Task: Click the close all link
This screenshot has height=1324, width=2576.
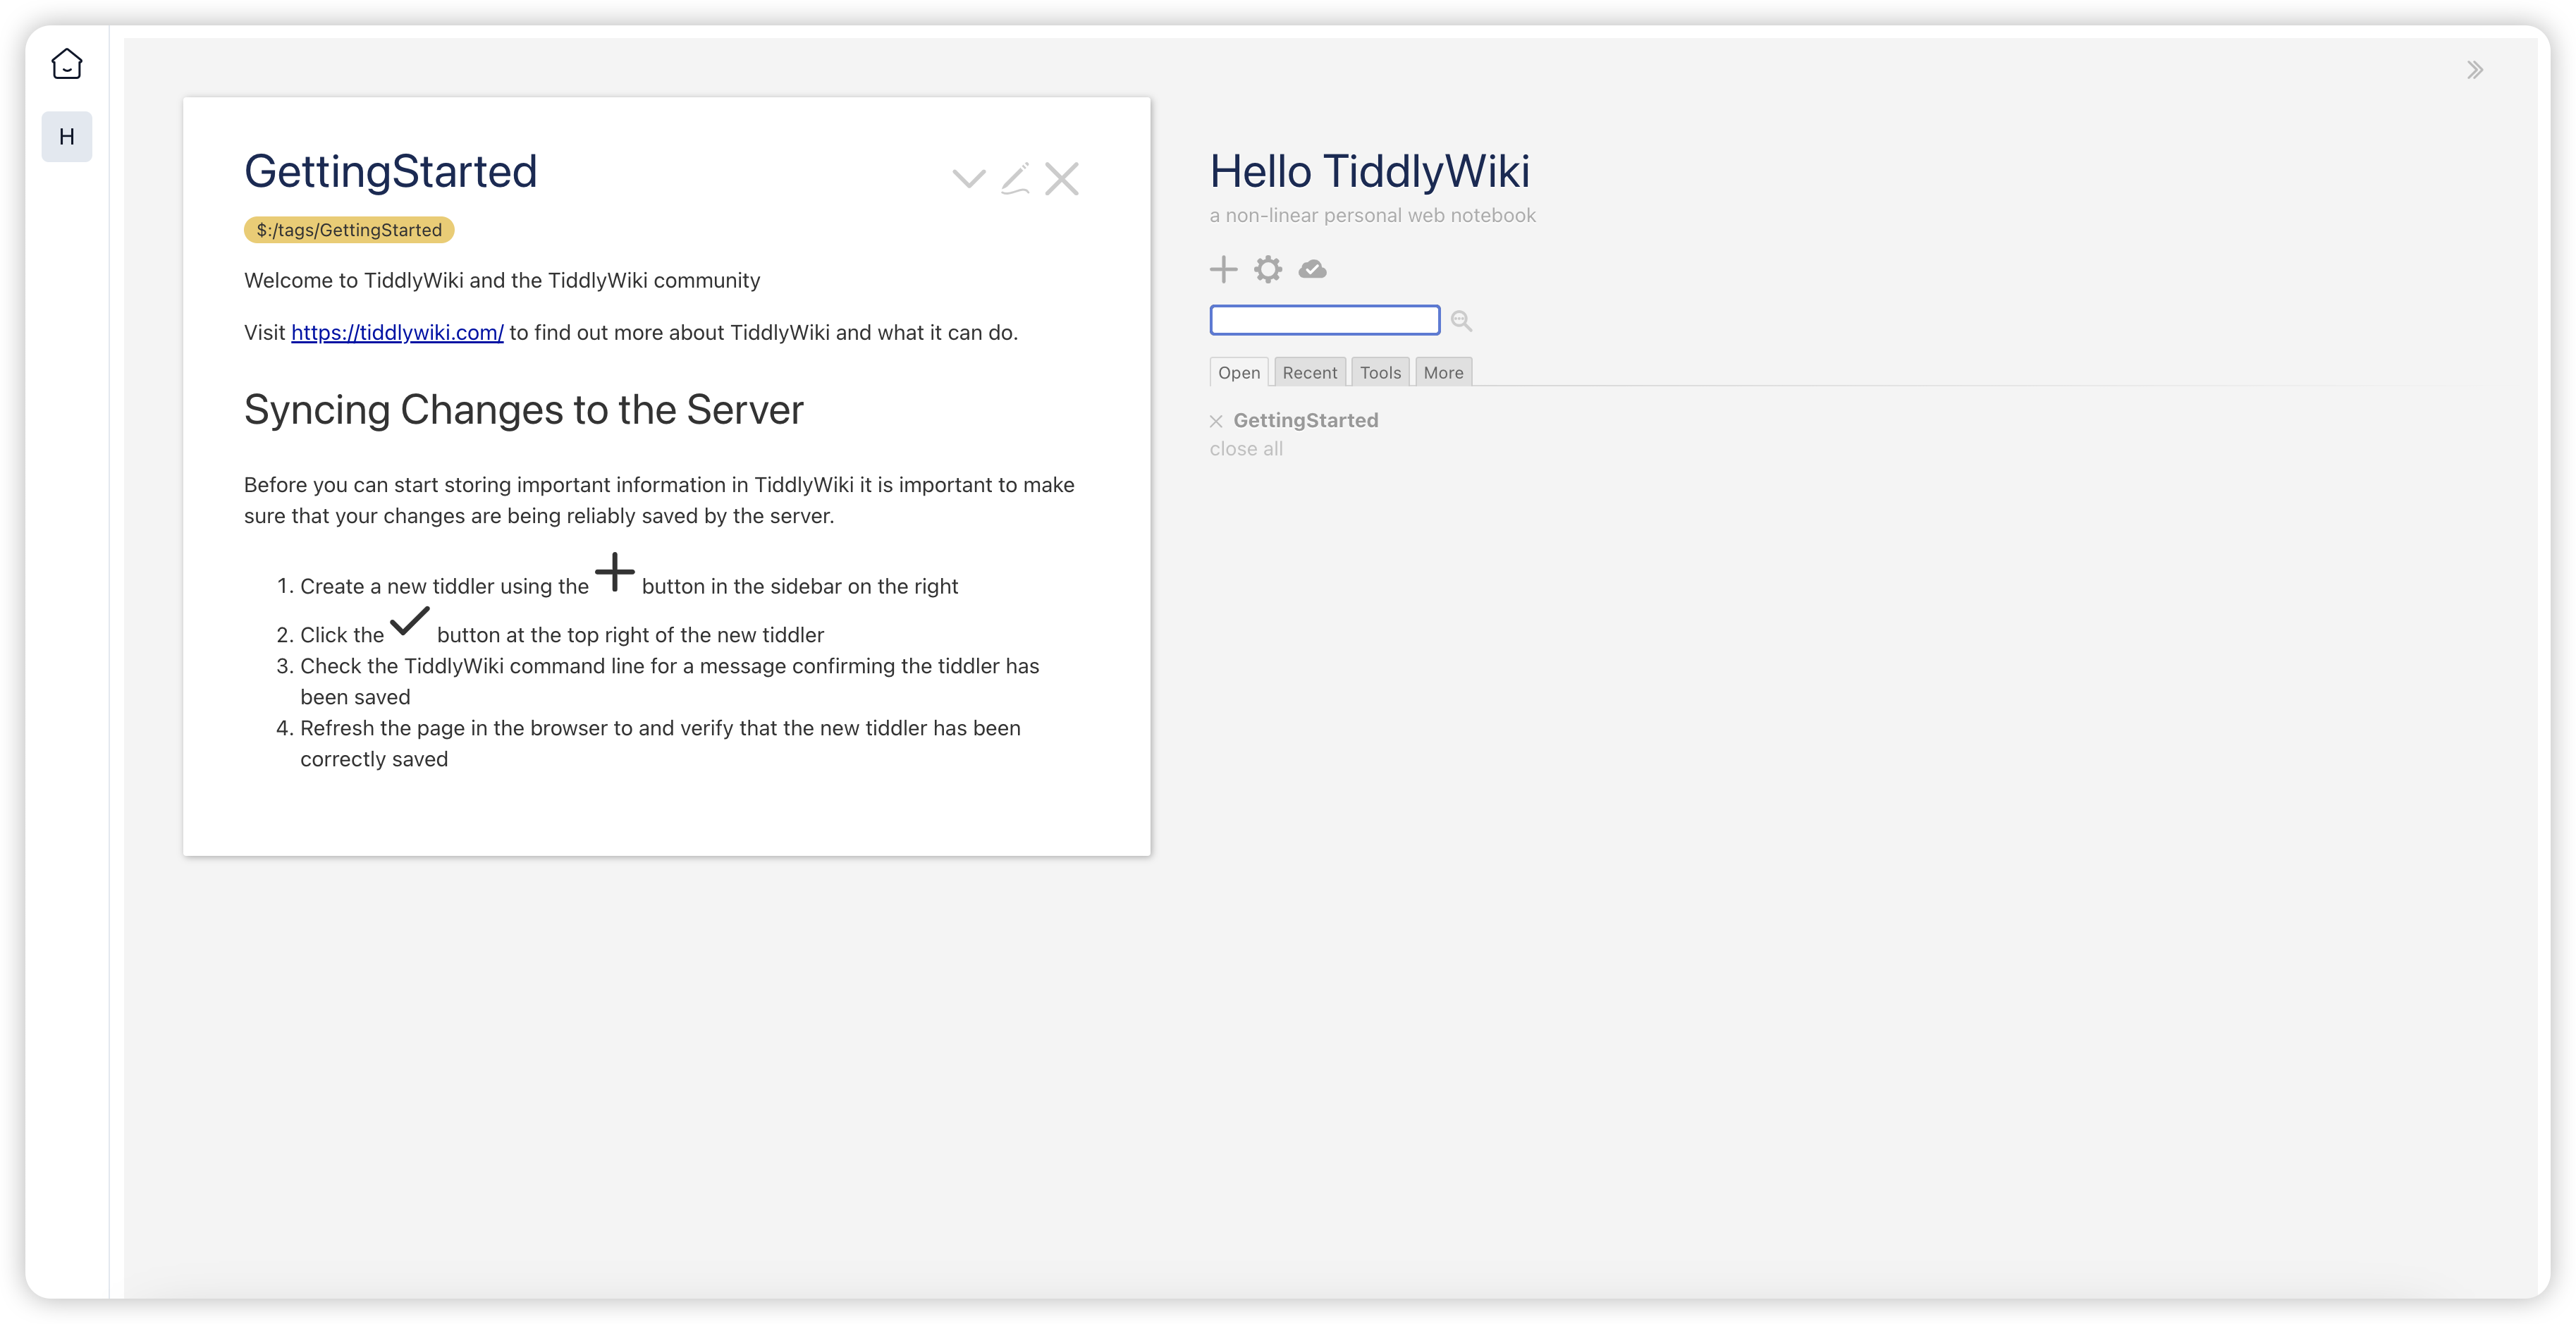Action: pyautogui.click(x=1246, y=449)
